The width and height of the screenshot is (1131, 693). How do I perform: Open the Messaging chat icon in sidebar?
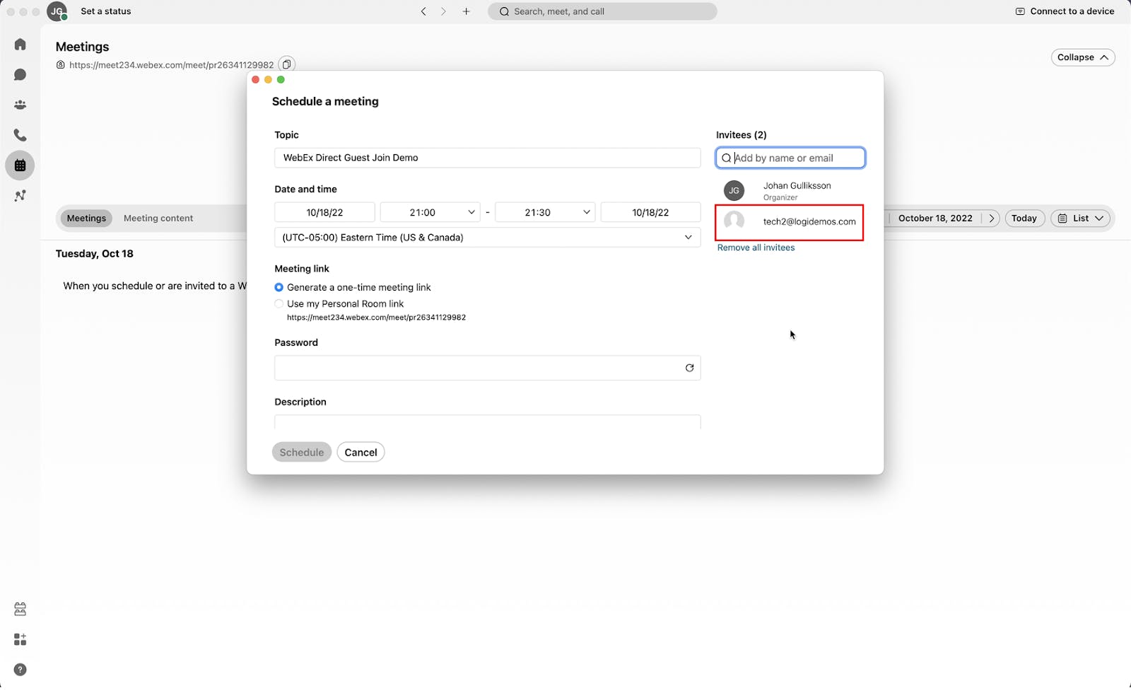pyautogui.click(x=20, y=75)
